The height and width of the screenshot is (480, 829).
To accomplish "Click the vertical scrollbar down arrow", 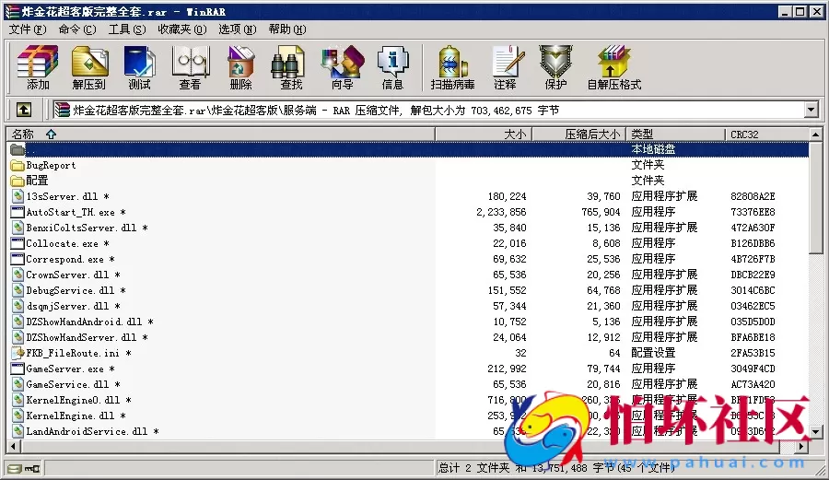I will [815, 432].
